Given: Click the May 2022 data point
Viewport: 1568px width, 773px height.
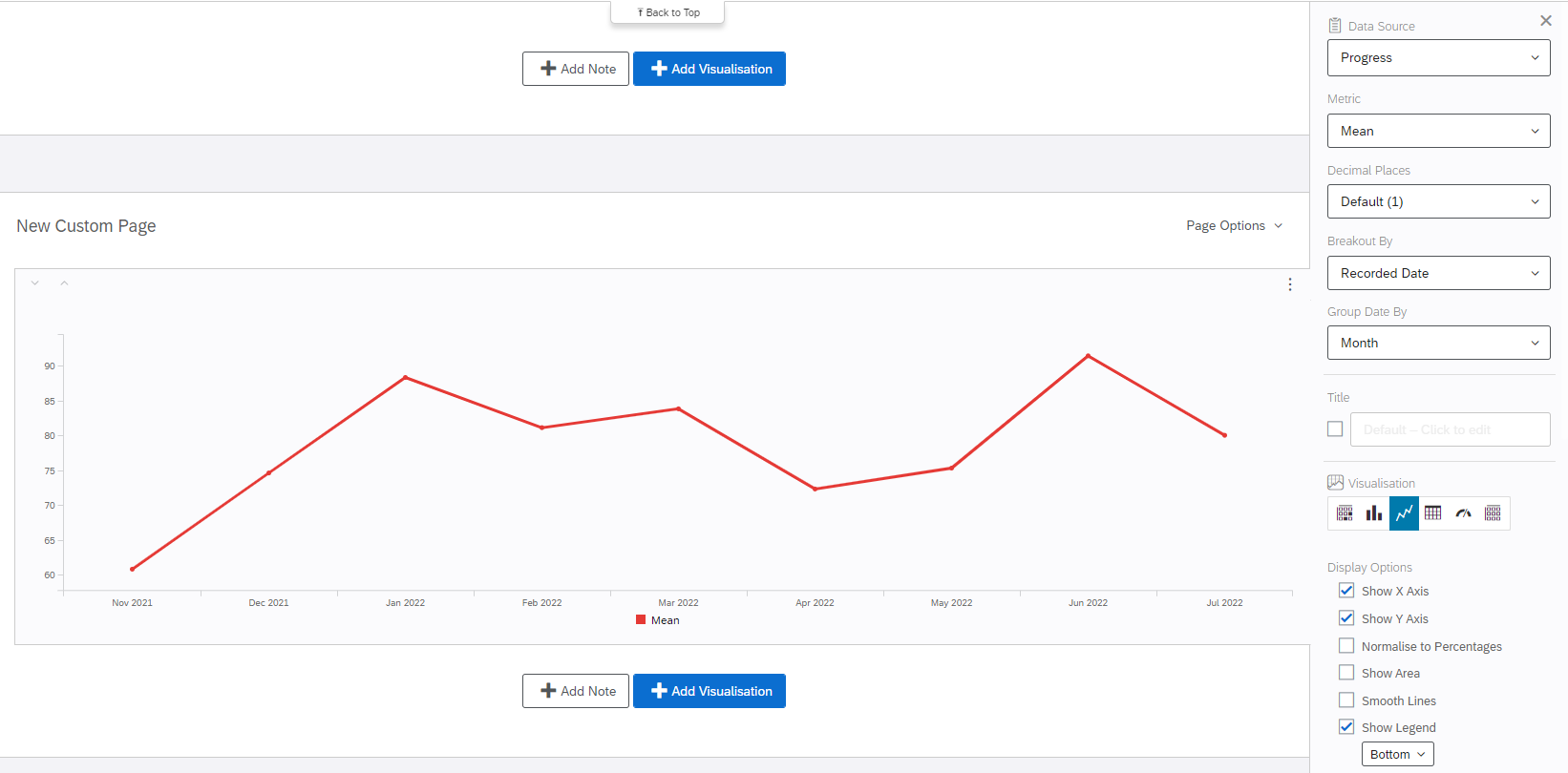Looking at the screenshot, I should click(x=952, y=468).
